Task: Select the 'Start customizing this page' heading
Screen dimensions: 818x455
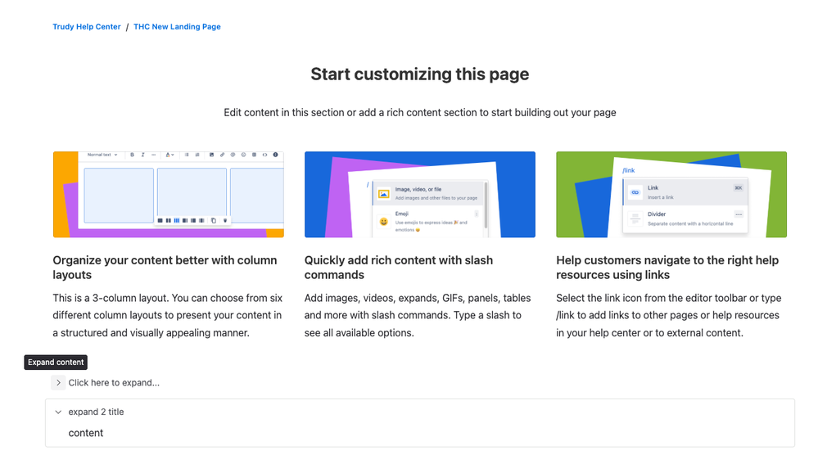Action: point(420,74)
